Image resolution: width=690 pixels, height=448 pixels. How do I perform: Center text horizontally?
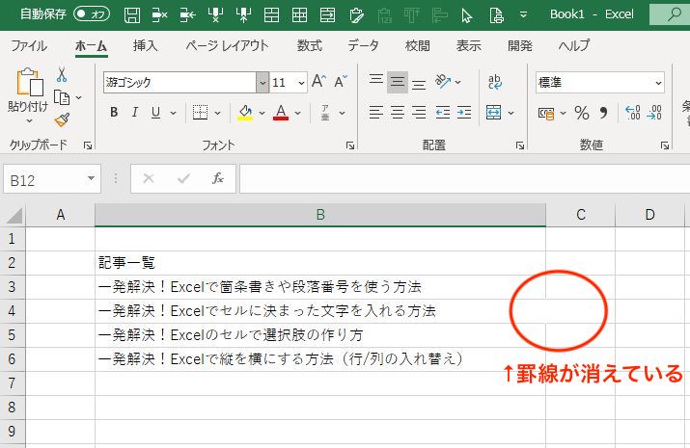tap(398, 113)
